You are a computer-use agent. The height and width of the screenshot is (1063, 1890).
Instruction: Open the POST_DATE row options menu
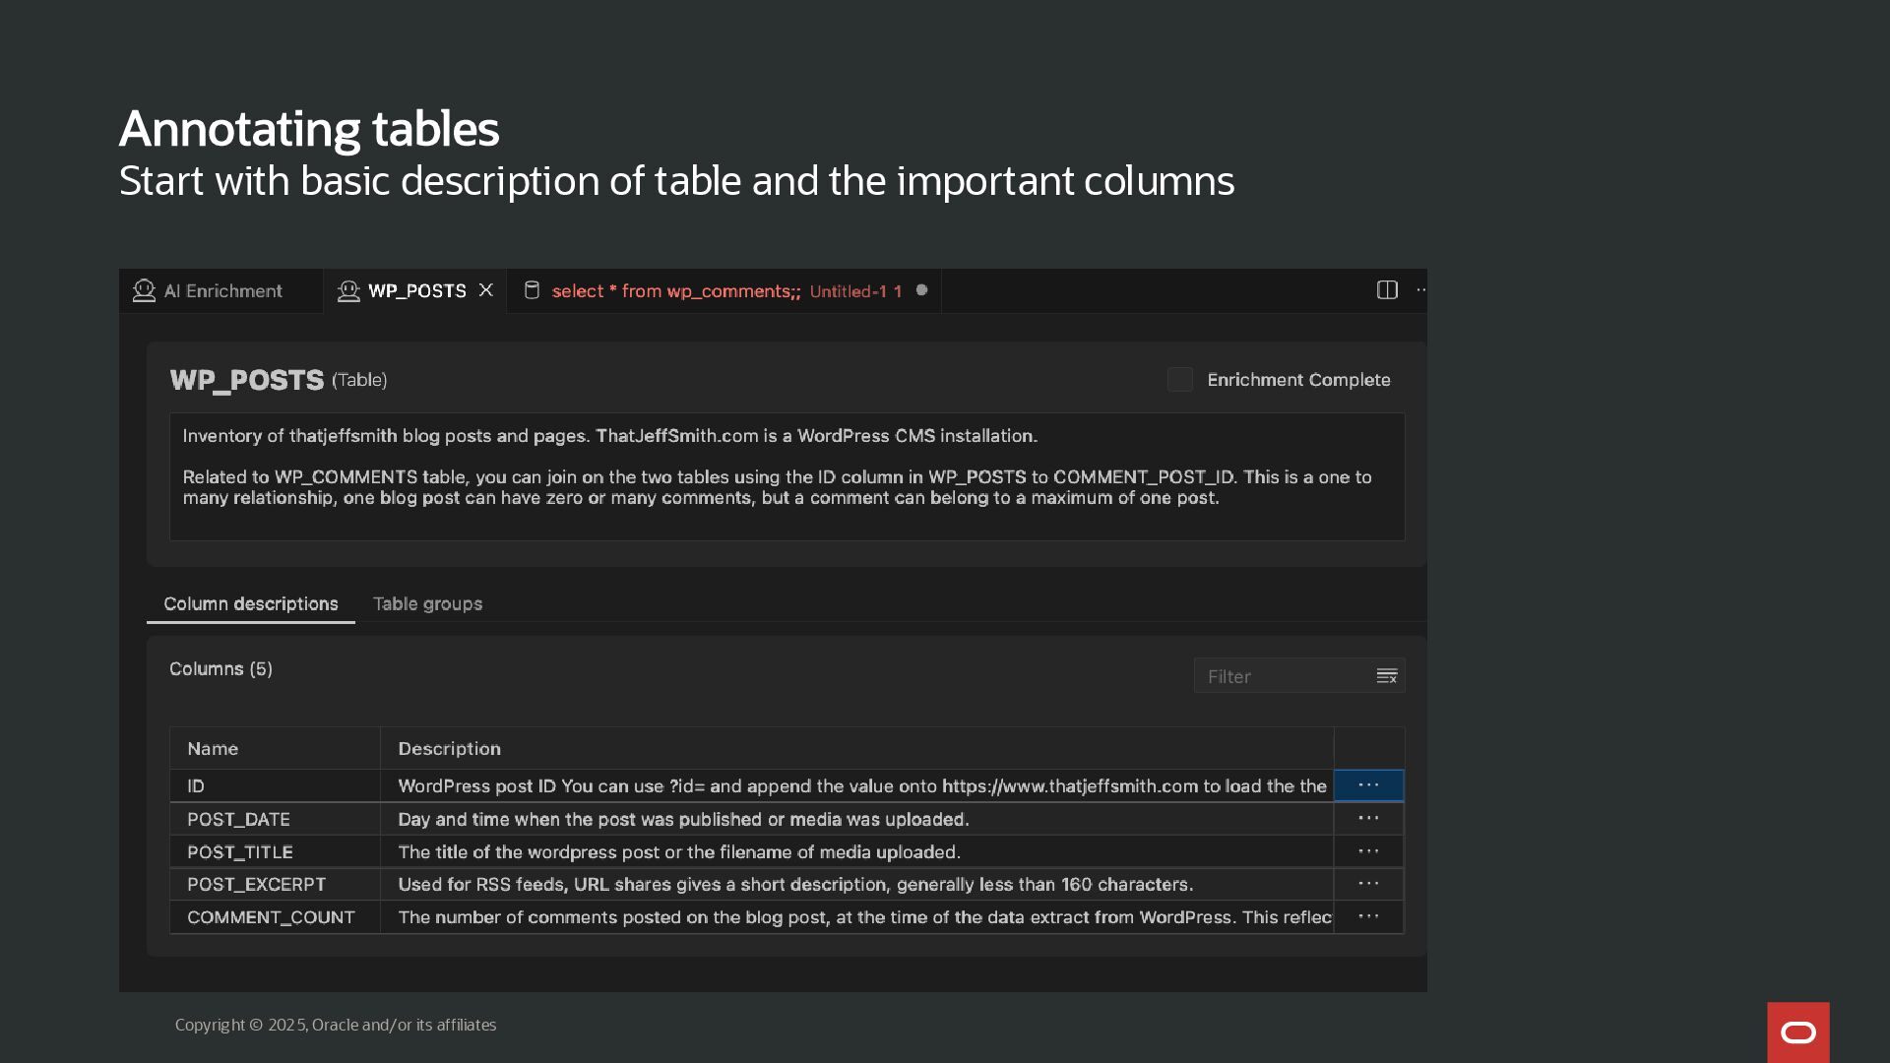(x=1368, y=819)
